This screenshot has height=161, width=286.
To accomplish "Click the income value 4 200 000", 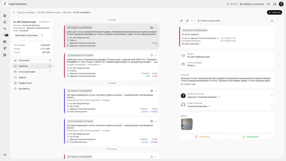I will [x=45, y=45].
